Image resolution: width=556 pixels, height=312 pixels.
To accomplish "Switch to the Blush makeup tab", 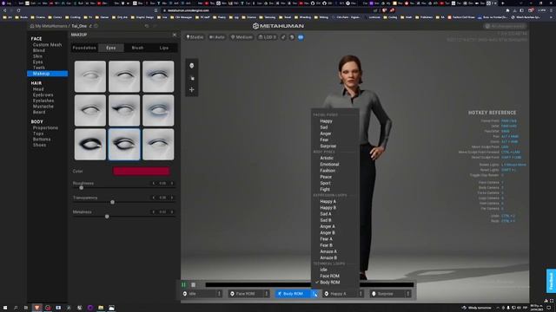I will click(137, 48).
